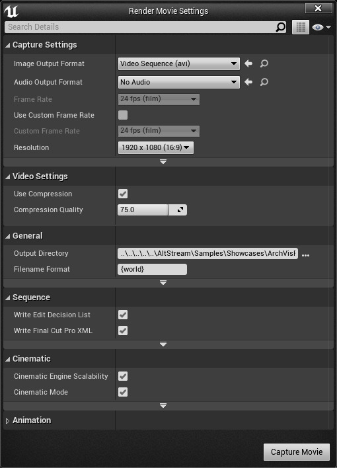Click the Compression Quality label
Screen dimensions: 337x468
pyautogui.click(x=48, y=210)
